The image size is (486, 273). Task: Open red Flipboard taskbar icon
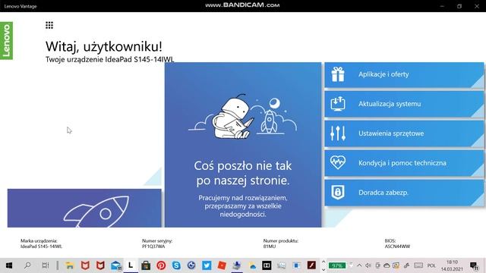(222, 265)
